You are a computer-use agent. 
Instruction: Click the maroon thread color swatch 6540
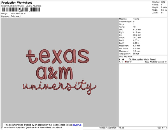coord(126,62)
